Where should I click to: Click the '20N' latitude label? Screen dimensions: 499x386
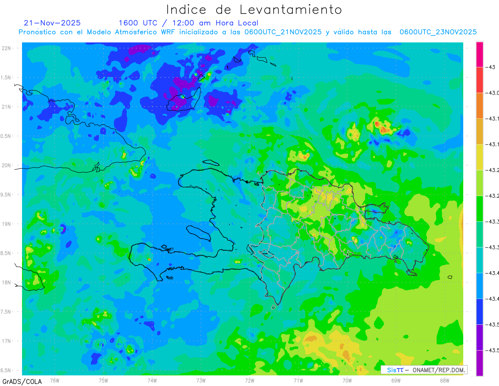pos(7,165)
